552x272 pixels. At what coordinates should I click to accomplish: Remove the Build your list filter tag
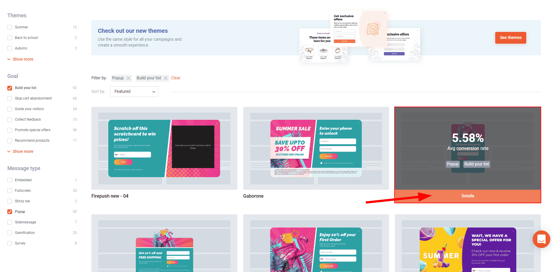click(x=166, y=78)
